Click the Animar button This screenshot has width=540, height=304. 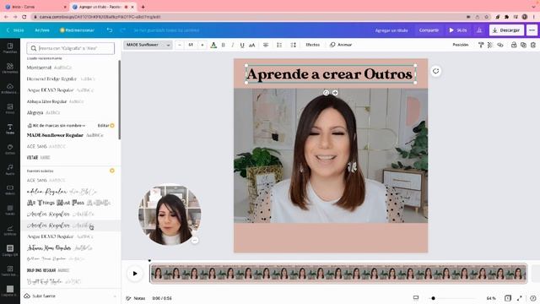(341, 45)
